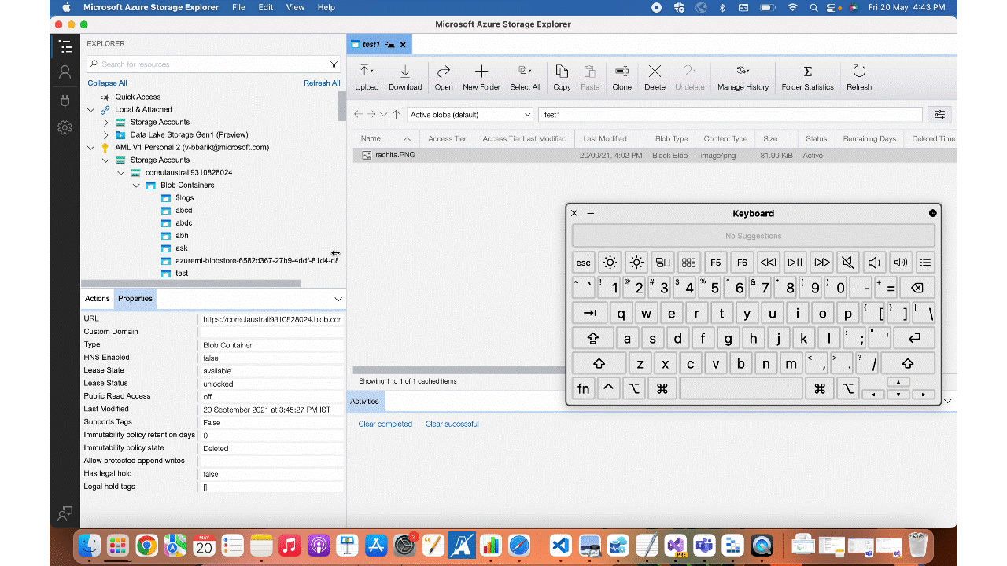Click the Spotlight search icon in the menu bar
1007x566 pixels.
coord(814,7)
